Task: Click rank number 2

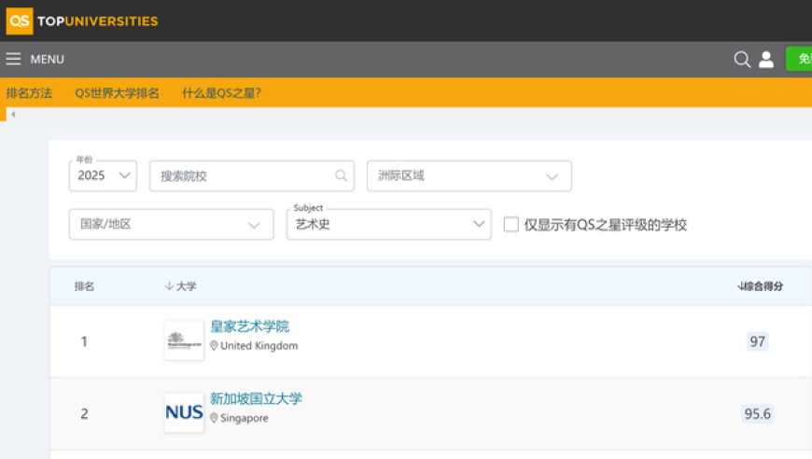Action: click(x=84, y=414)
